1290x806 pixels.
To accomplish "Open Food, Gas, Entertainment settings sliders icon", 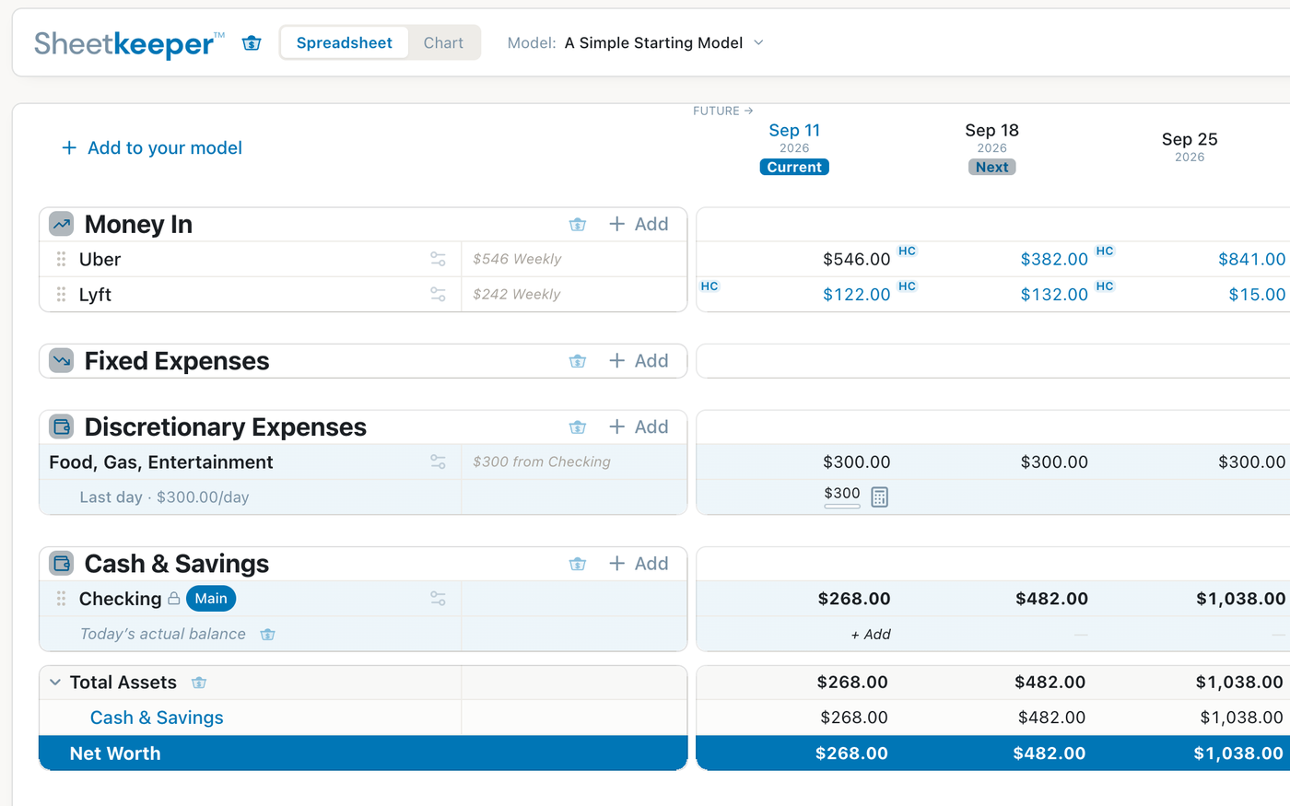I will (x=438, y=462).
